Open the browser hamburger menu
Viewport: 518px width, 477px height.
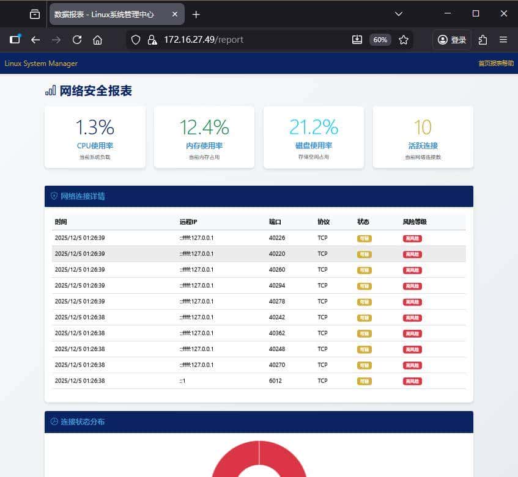point(504,39)
